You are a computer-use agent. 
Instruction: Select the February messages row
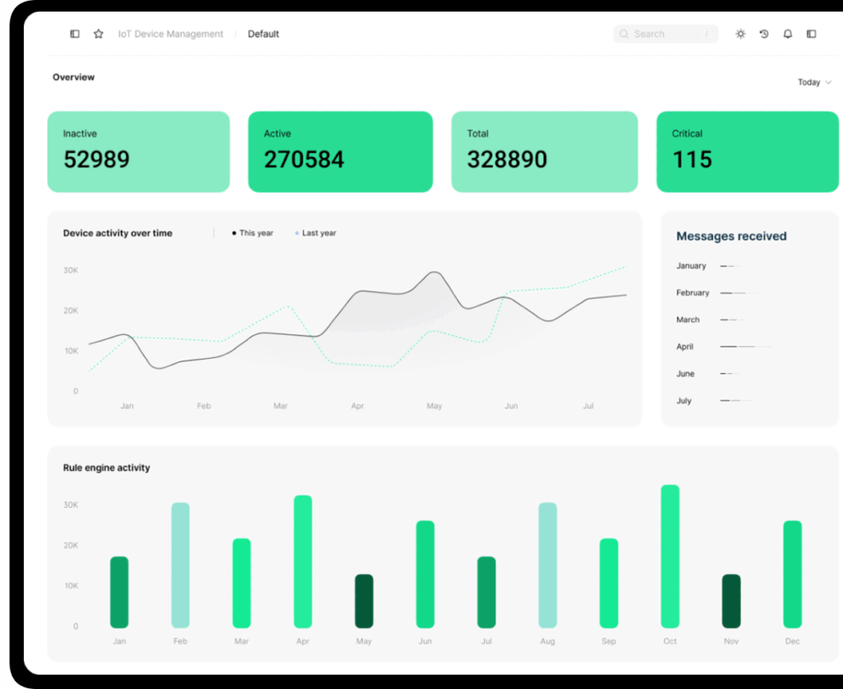tap(718, 293)
